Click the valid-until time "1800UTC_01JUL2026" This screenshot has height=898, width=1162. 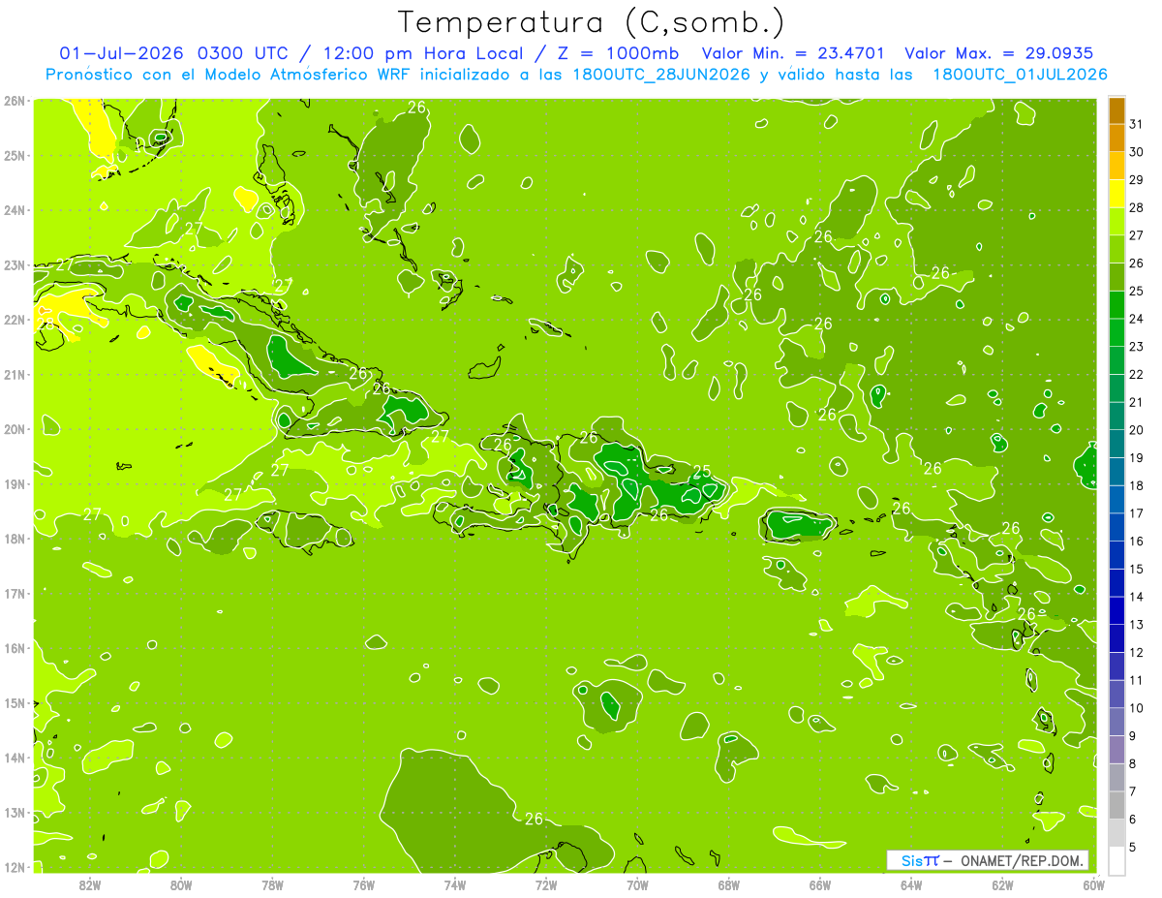pos(1020,75)
